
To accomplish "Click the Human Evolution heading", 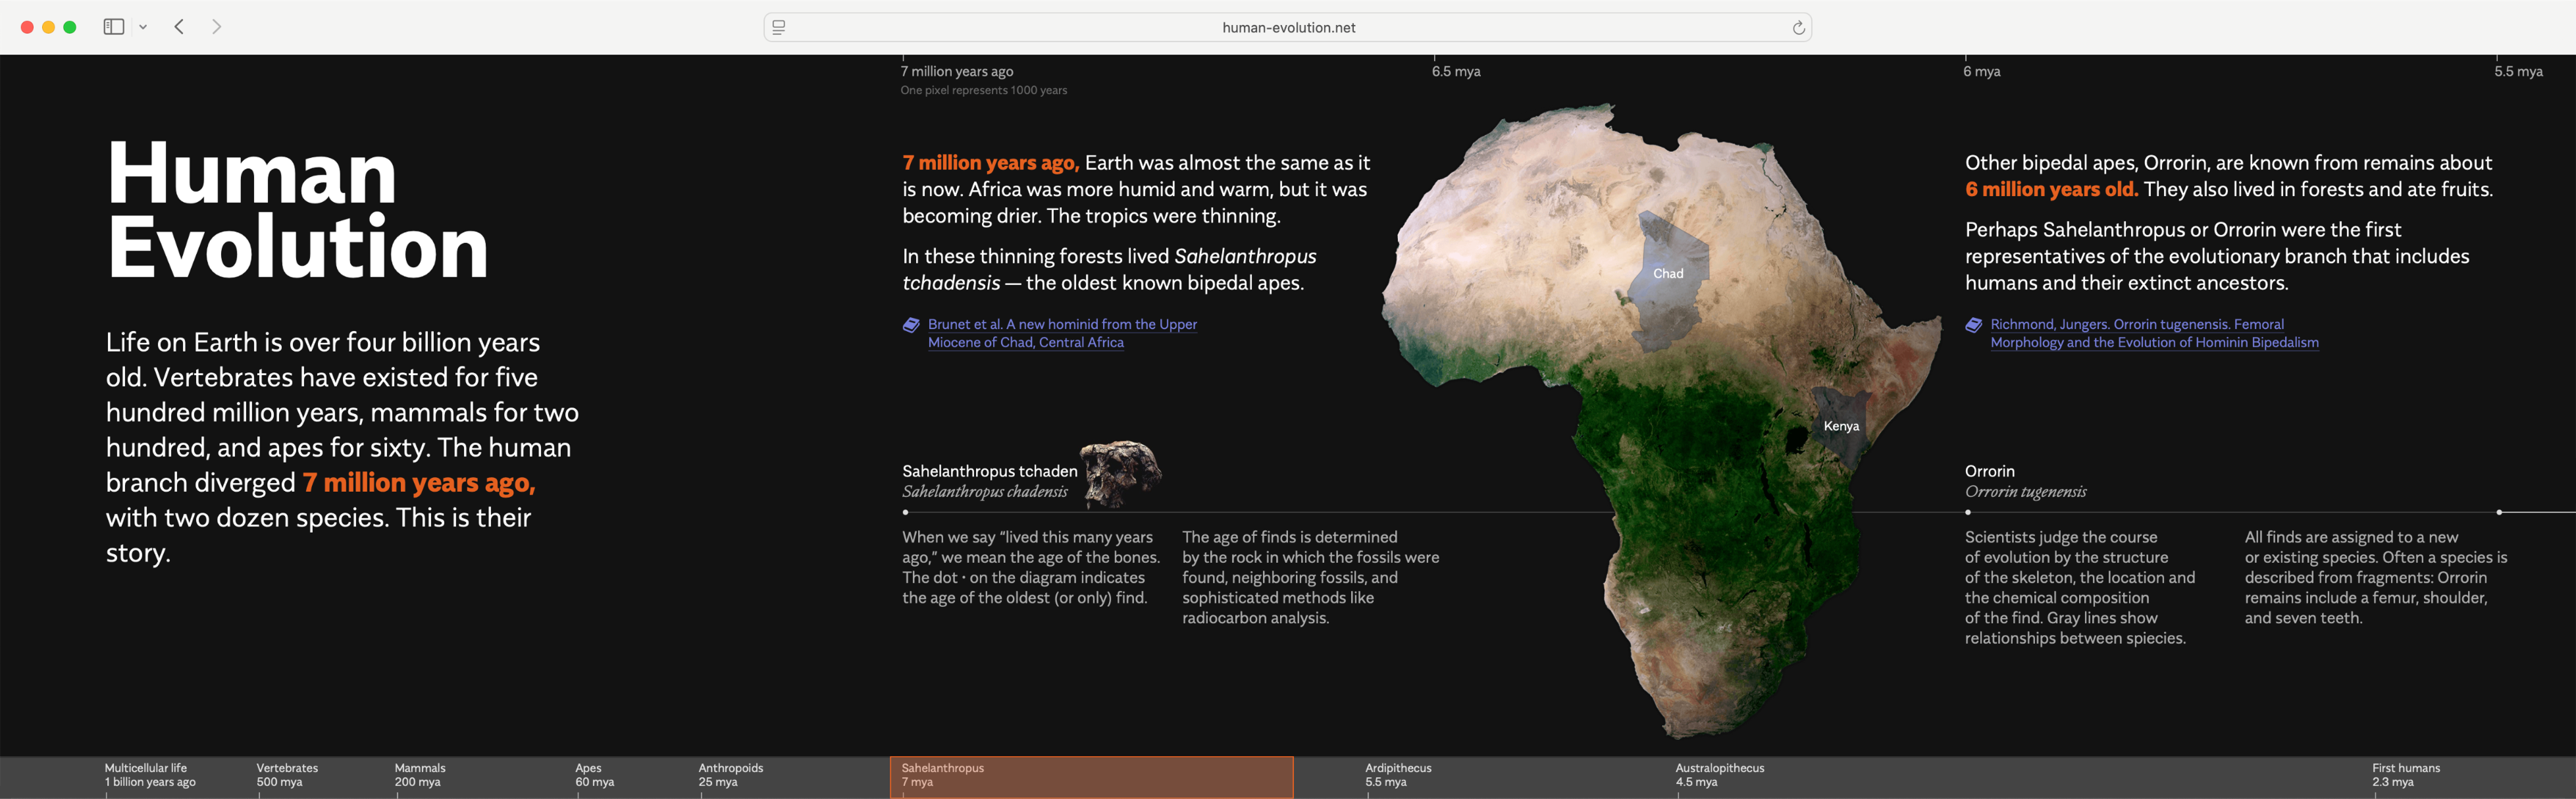I will 297,210.
